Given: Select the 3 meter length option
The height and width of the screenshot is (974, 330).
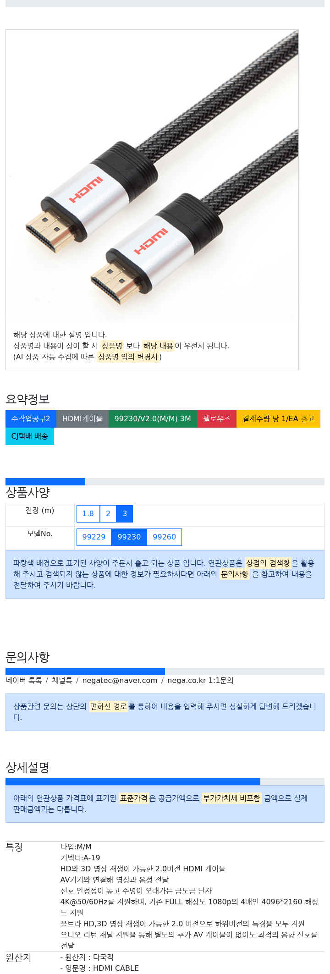Looking at the screenshot, I should pos(125,514).
